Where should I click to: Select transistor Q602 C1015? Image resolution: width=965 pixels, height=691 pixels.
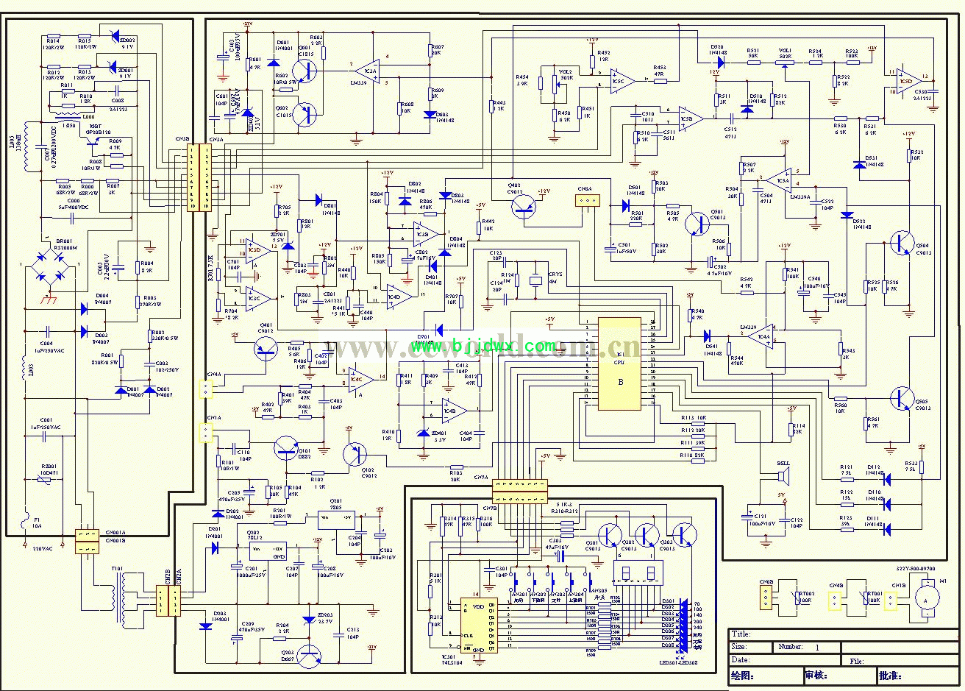point(306,115)
